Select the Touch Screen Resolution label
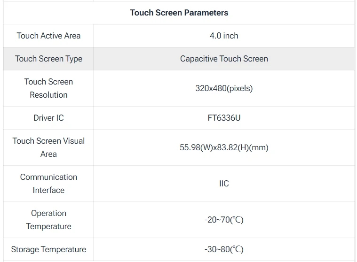357x262 pixels. click(48, 88)
